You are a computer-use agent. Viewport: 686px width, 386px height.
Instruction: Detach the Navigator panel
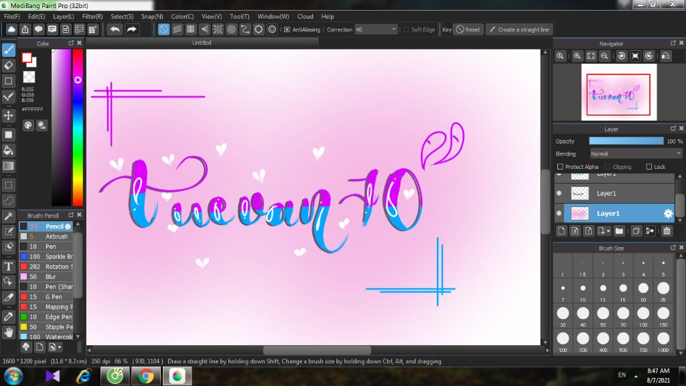coord(673,43)
